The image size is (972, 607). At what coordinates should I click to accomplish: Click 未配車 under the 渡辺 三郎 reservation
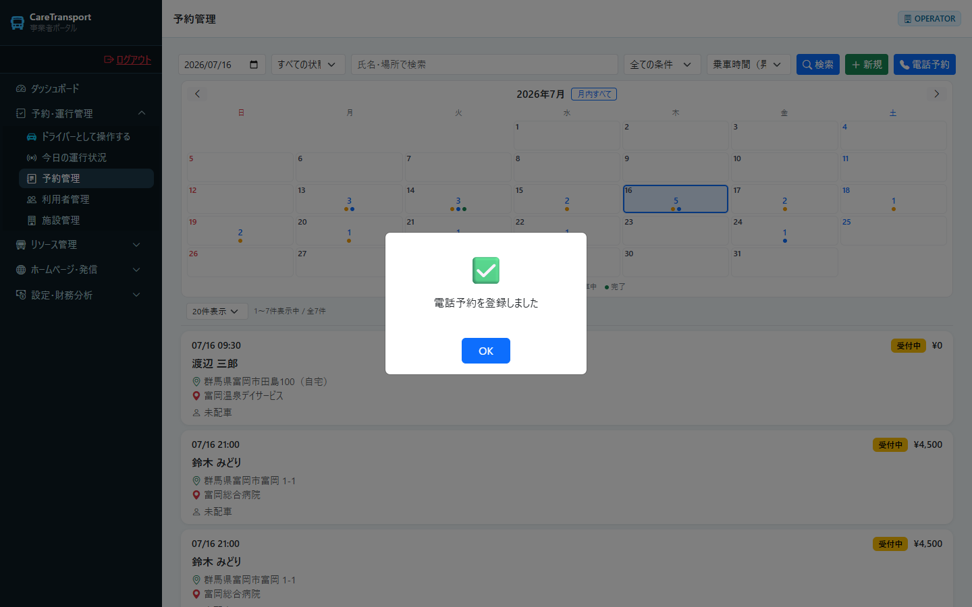pyautogui.click(x=218, y=413)
